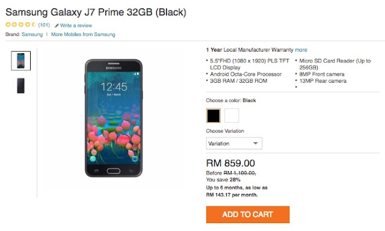Screen dimensions: 385x231
Task: Click the third rating star
Action: point(21,25)
